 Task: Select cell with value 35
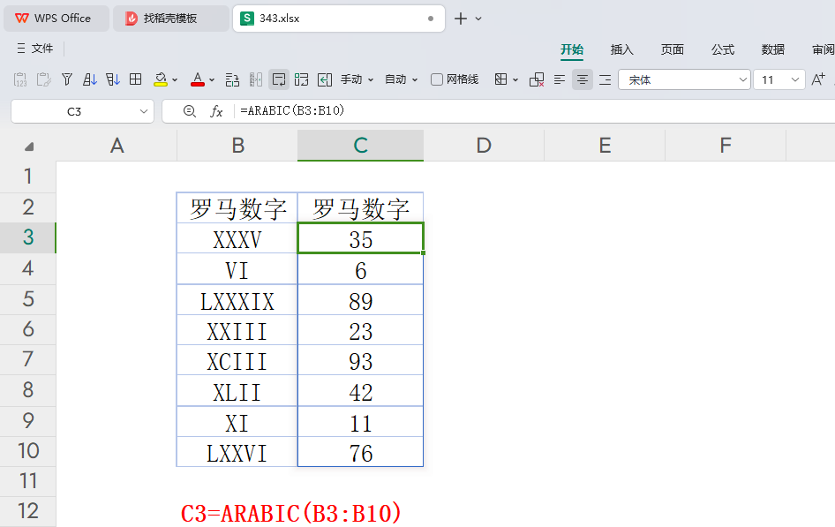tap(360, 239)
